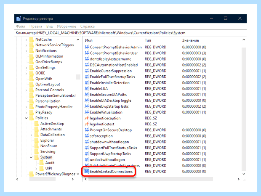Select the OEMInformation key
The width and height of the screenshot is (261, 196).
pyautogui.click(x=49, y=56)
